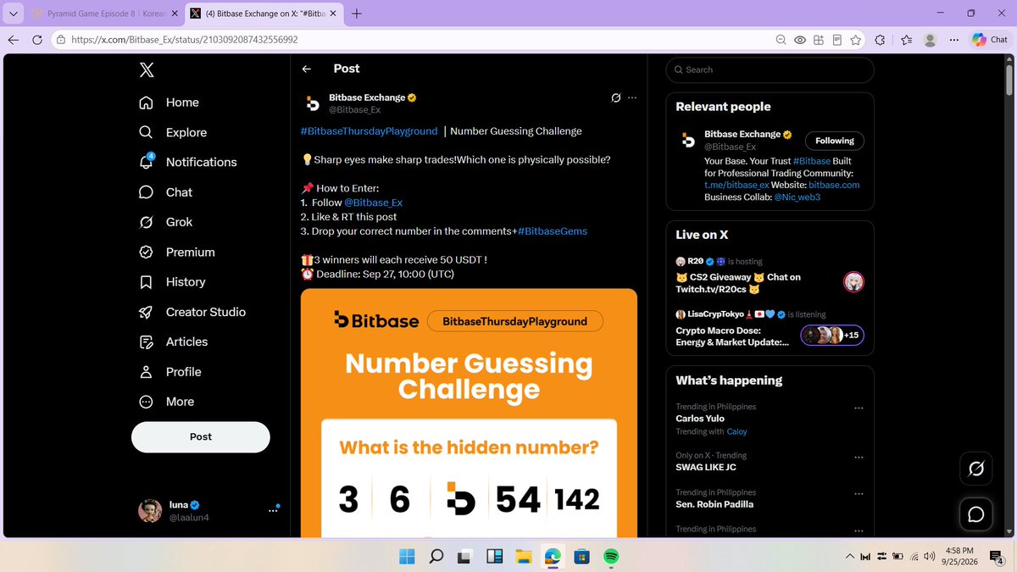The width and height of the screenshot is (1017, 572).
Task: Click the Grok icon on the post
Action: pyautogui.click(x=616, y=97)
